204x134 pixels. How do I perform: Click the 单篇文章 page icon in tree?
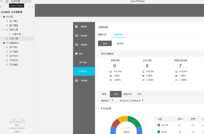click(x=7, y=30)
